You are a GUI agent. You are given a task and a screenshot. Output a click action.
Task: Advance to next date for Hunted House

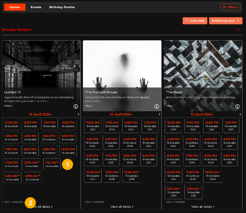click(160, 114)
